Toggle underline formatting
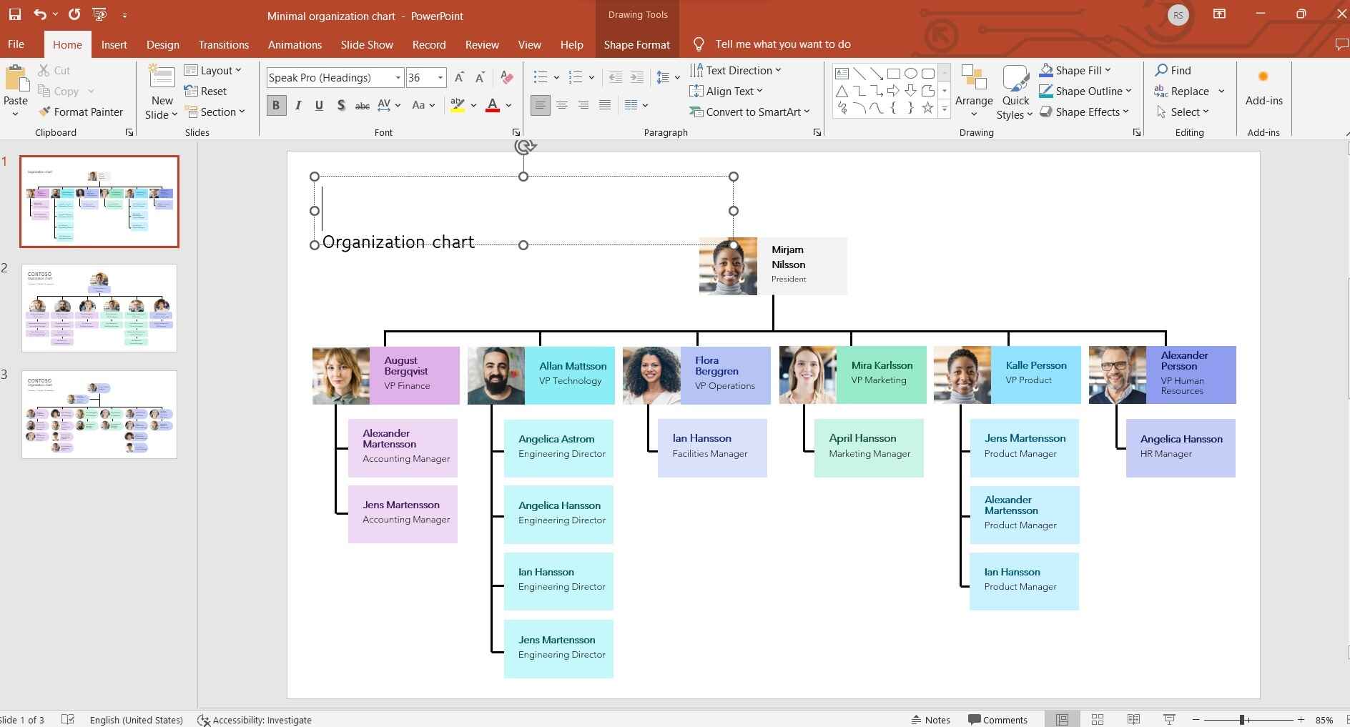The image size is (1350, 727). [319, 105]
